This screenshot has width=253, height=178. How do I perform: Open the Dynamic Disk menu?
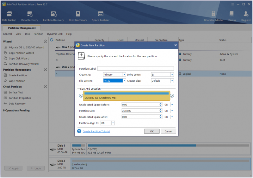pos(55,34)
